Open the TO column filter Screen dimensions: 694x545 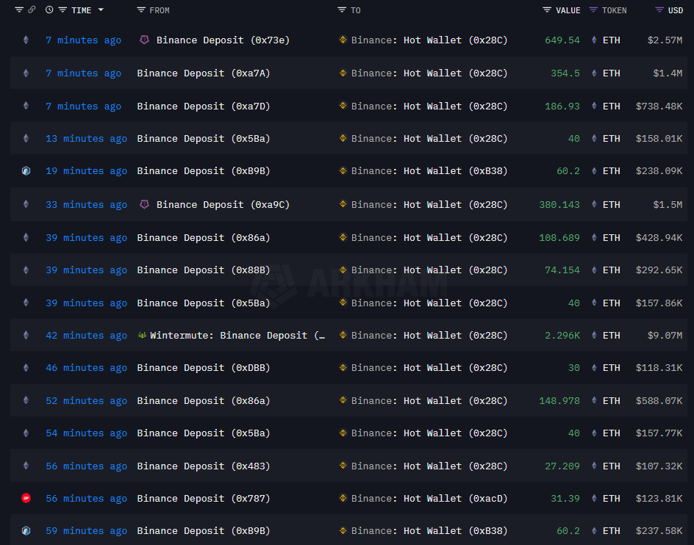tap(342, 10)
